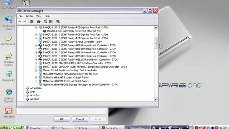Open My Computer desktop icon
The width and height of the screenshot is (229, 129).
(x=9, y=4)
